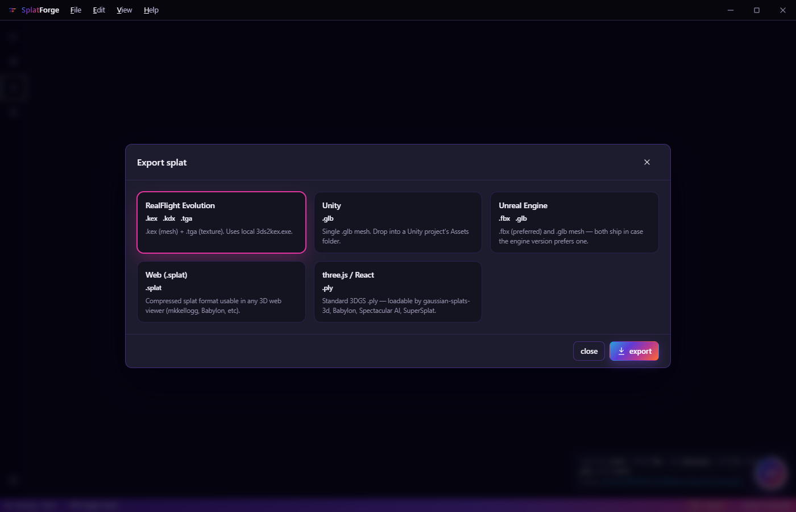Select the Web (.splat) format card

click(x=221, y=292)
